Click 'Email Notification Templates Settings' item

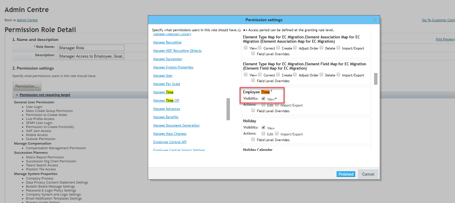[54, 198]
